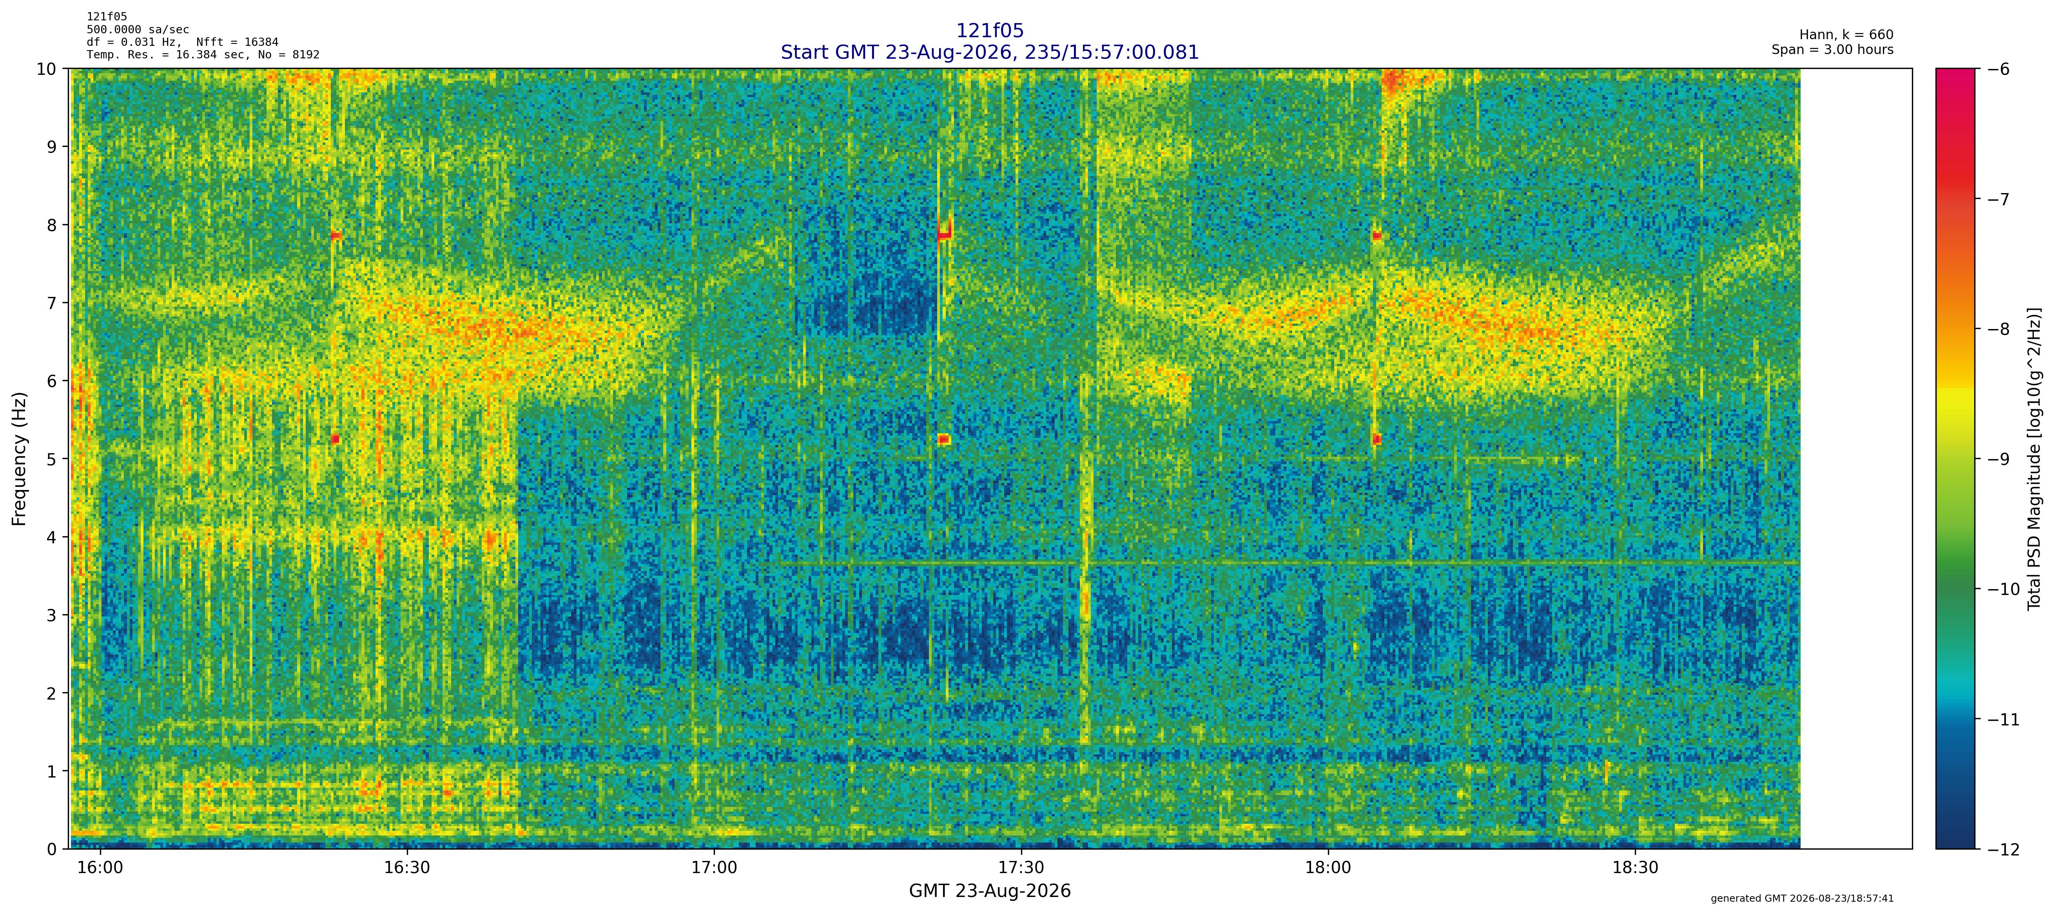Select the "Start GMT 23-Aug-2026, 235/15:57:00.081" subtitle
This screenshot has height=915, width=2055.
pos(989,52)
